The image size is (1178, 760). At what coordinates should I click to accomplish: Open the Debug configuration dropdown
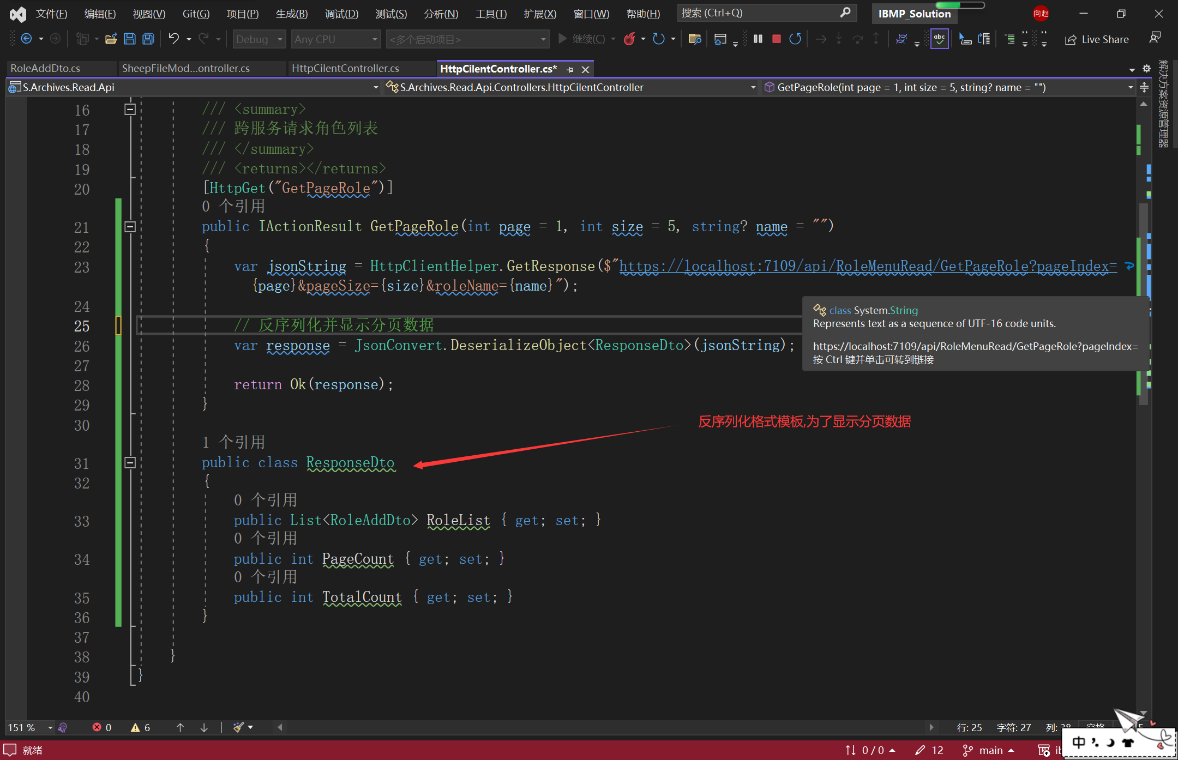pos(259,39)
